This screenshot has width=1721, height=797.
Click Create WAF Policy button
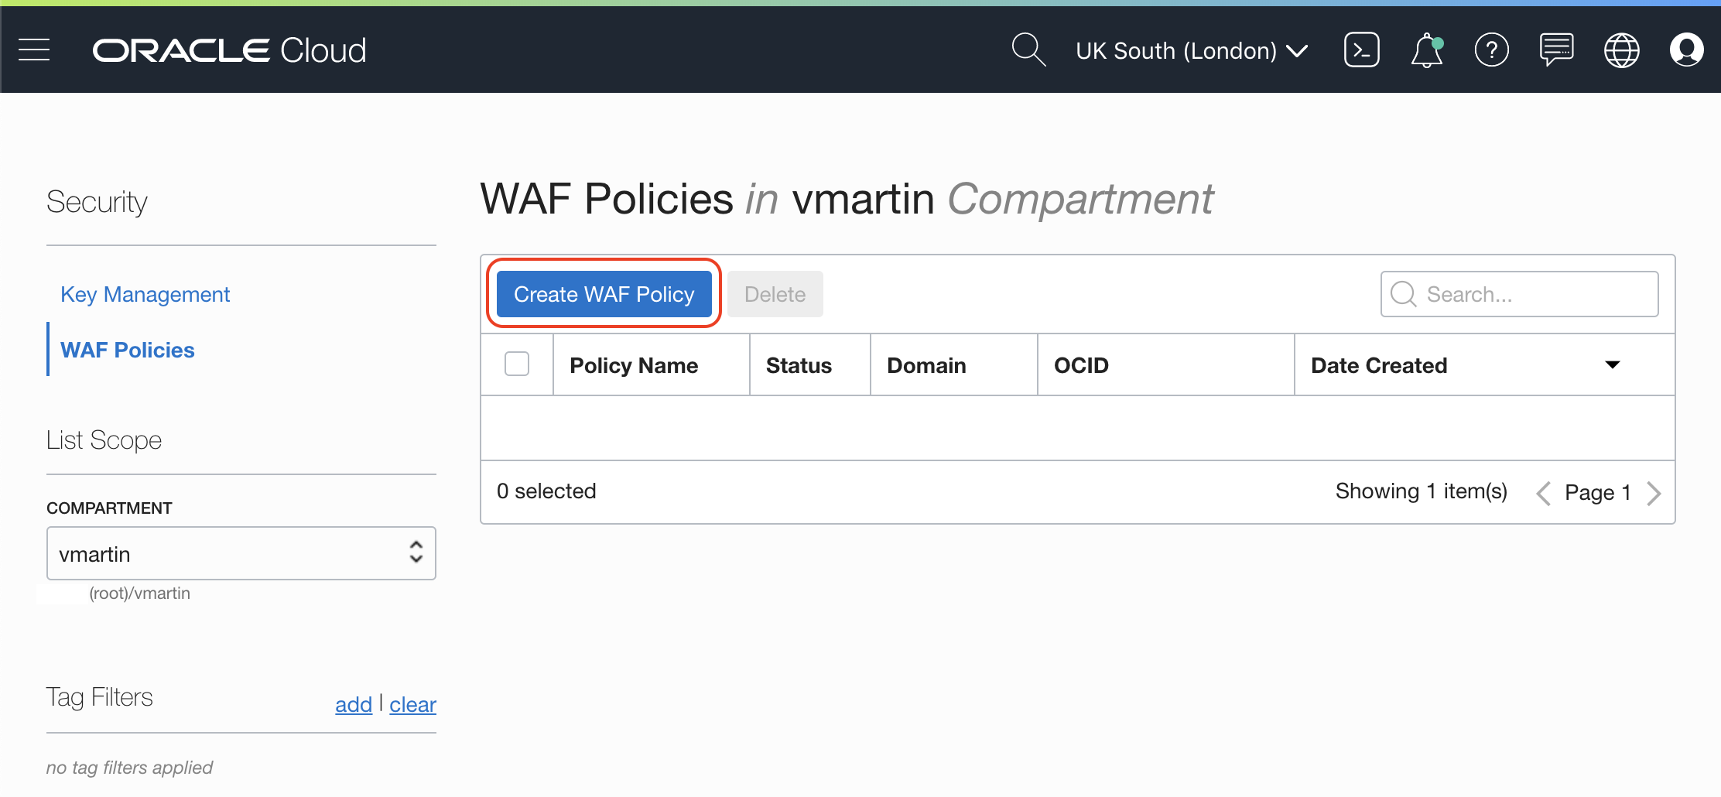604,294
